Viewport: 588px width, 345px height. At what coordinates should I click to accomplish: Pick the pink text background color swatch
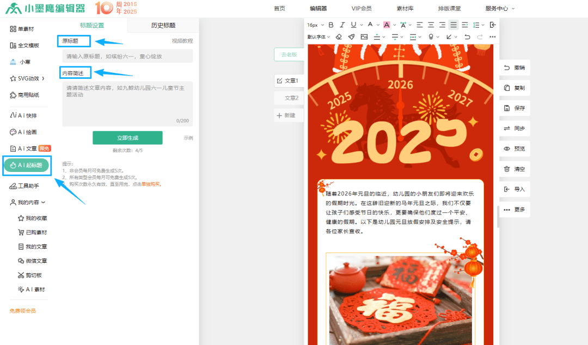tap(386, 25)
